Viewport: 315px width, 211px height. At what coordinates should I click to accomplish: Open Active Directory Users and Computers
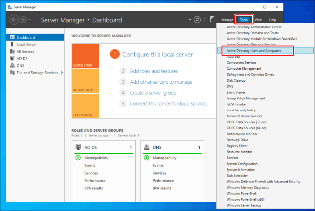254,50
